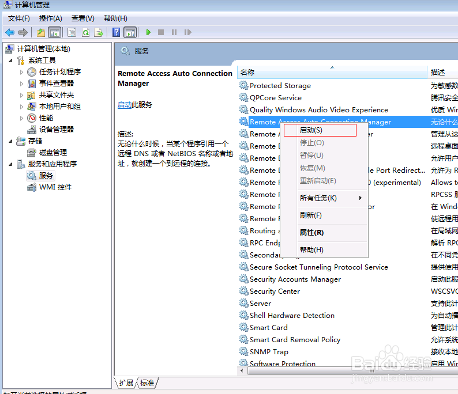The image size is (458, 394).
Task: Select WMI 控件 in the tree
Action: click(x=55, y=187)
